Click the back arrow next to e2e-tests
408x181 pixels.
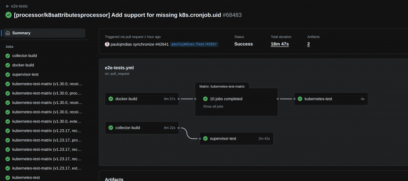[7, 6]
